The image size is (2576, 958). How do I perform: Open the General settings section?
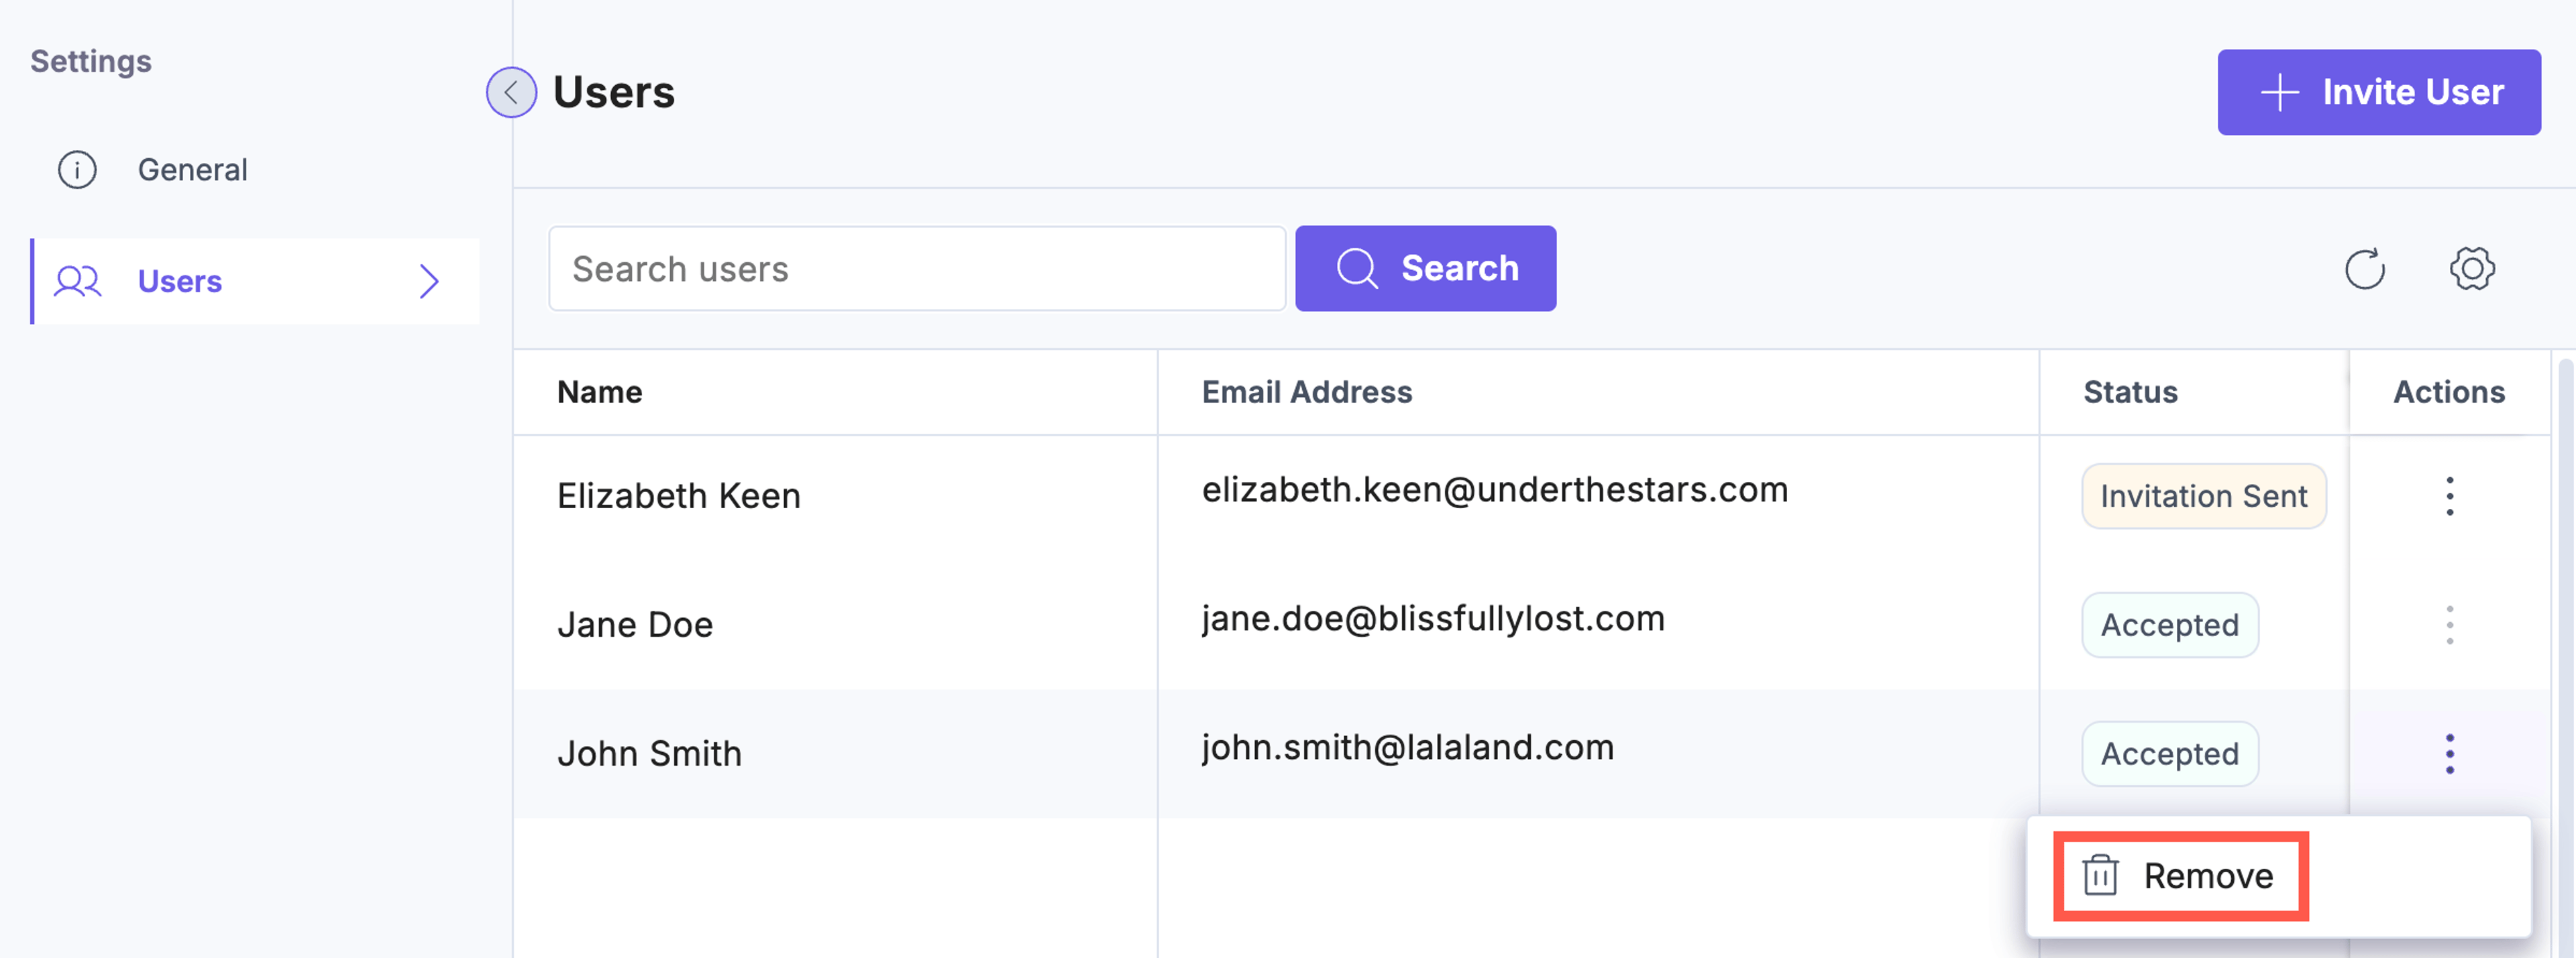(255, 170)
